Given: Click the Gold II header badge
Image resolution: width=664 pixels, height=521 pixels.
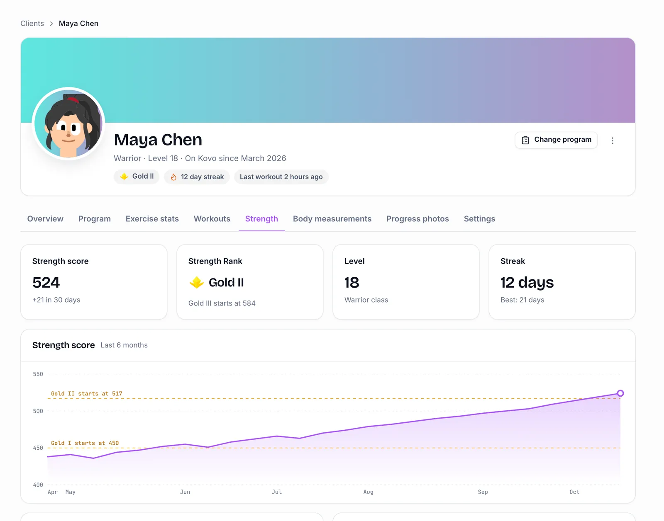Looking at the screenshot, I should [137, 177].
